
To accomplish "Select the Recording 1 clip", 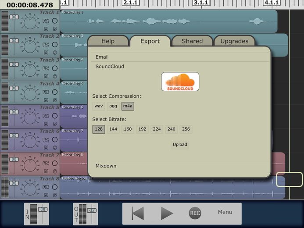I will [169, 21].
